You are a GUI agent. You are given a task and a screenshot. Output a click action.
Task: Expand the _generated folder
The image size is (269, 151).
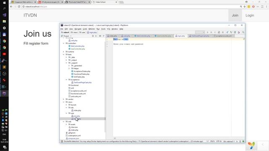(69, 66)
